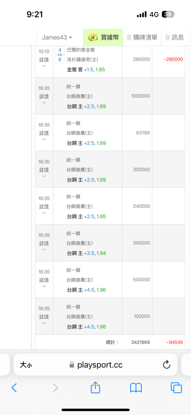Open 詳情 link for 300000 bet

(44, 169)
